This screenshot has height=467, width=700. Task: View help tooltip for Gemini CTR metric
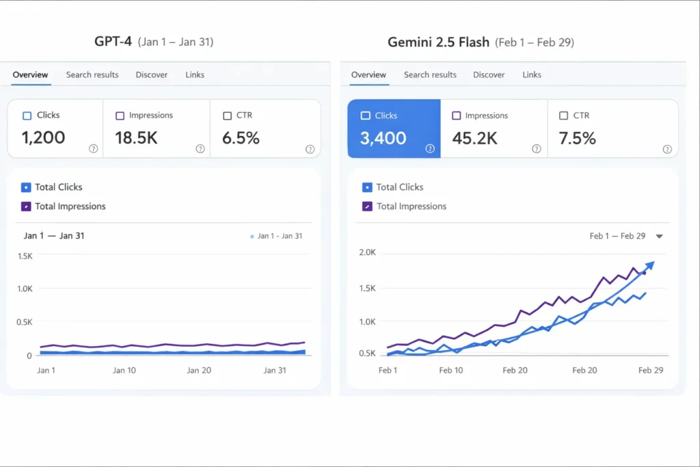(668, 148)
